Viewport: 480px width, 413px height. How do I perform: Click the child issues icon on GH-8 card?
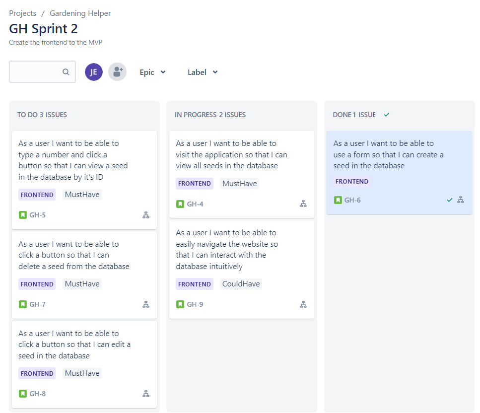click(146, 394)
